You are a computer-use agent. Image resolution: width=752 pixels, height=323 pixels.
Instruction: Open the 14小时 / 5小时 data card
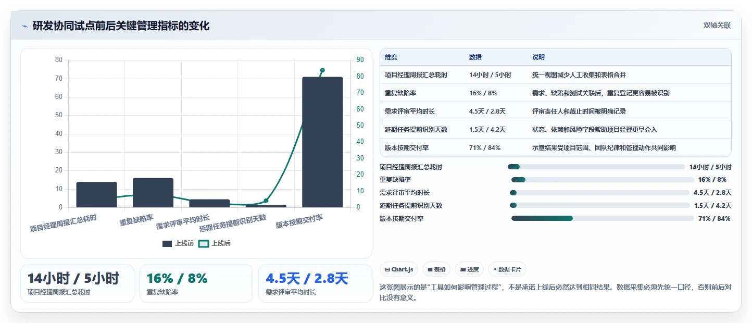tap(77, 283)
